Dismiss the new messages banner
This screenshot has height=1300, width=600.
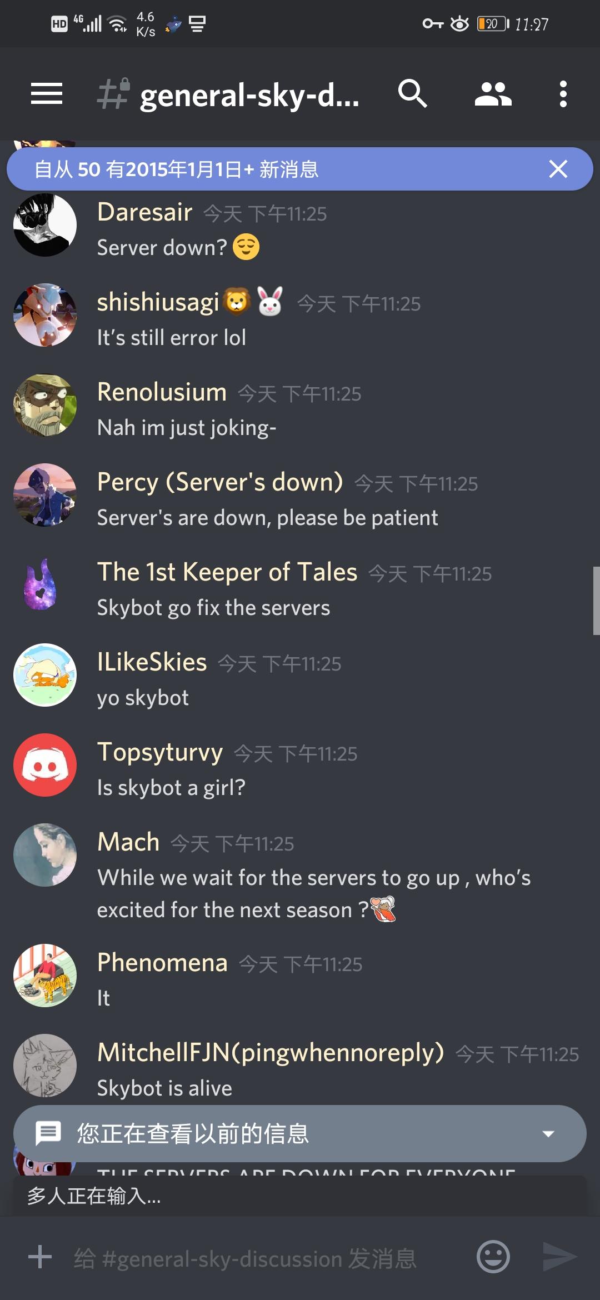coord(558,169)
